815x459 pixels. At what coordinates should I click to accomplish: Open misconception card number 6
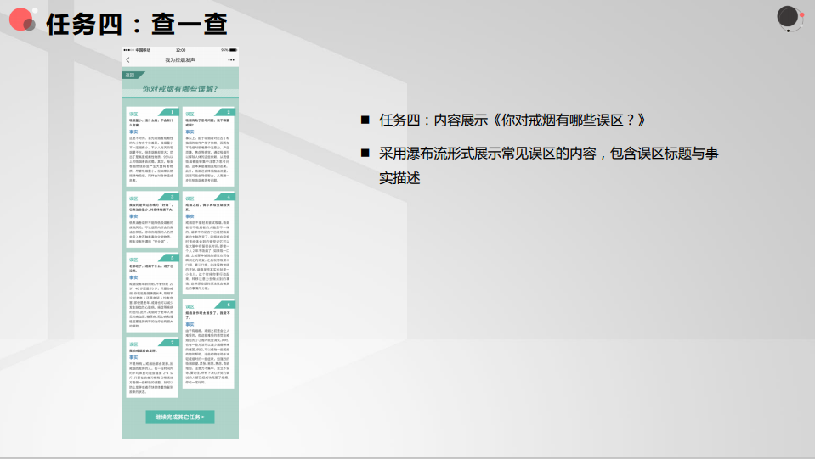tap(208, 344)
